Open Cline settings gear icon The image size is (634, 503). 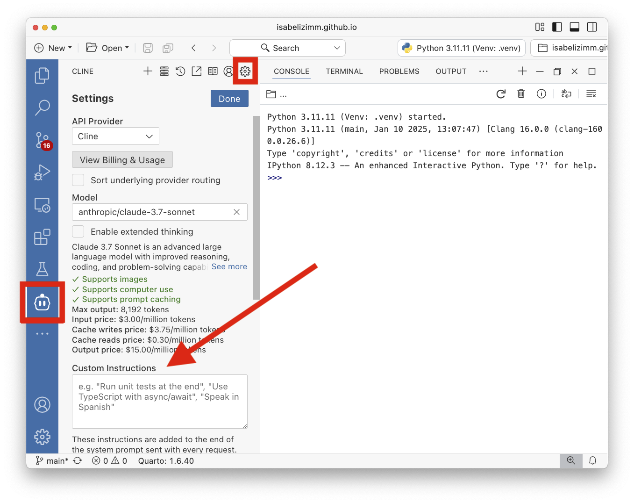click(x=245, y=71)
